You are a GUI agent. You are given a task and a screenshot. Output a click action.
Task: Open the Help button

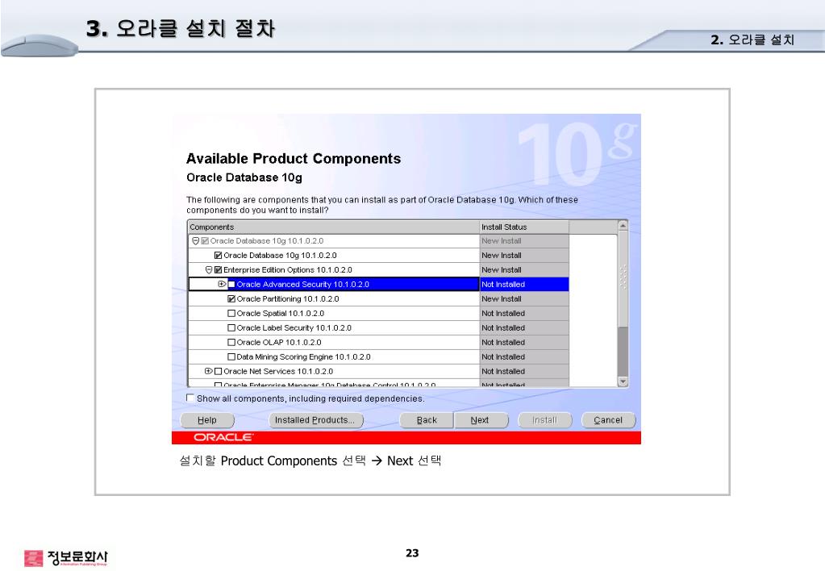tap(207, 420)
